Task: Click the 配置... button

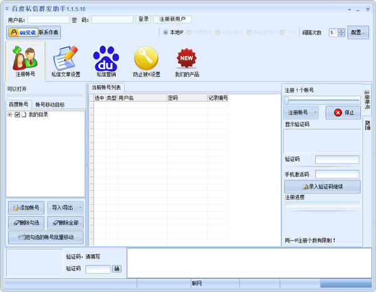Action: (x=358, y=33)
